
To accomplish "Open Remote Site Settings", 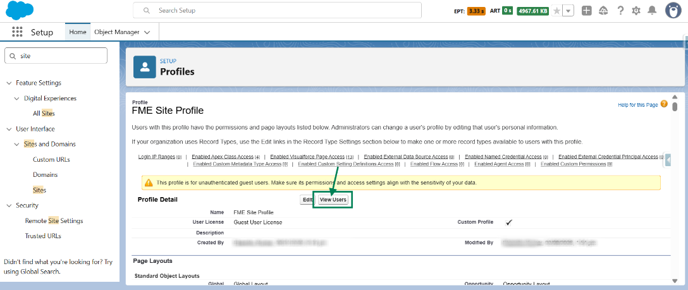I will point(54,221).
